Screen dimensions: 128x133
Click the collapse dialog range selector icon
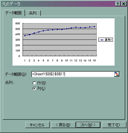(117, 74)
